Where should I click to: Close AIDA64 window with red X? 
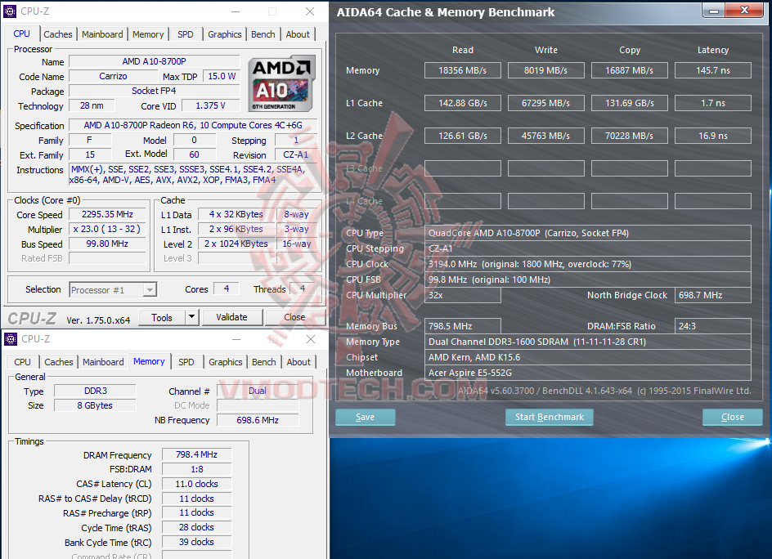pos(745,11)
